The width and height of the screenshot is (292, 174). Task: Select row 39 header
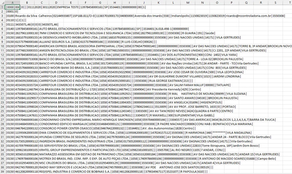click(x=2, y=172)
